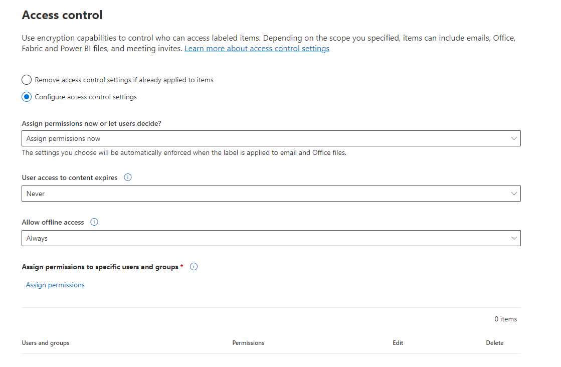
Task: Click the "Delete" column header
Action: (x=495, y=343)
